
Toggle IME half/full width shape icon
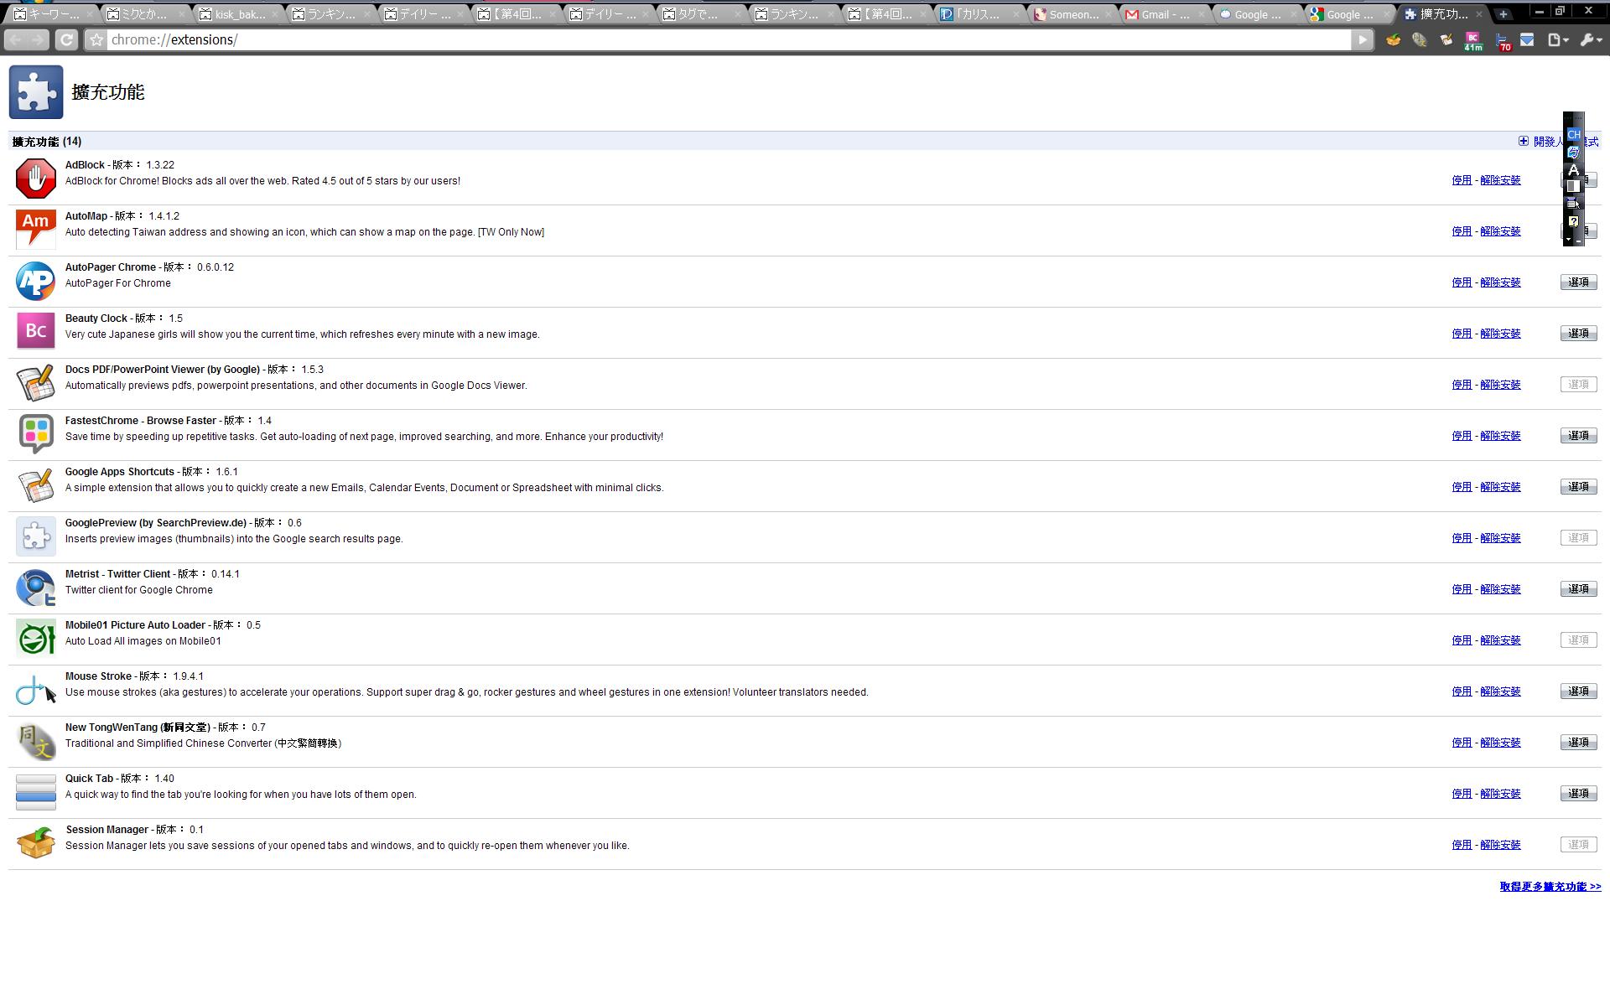[1573, 186]
